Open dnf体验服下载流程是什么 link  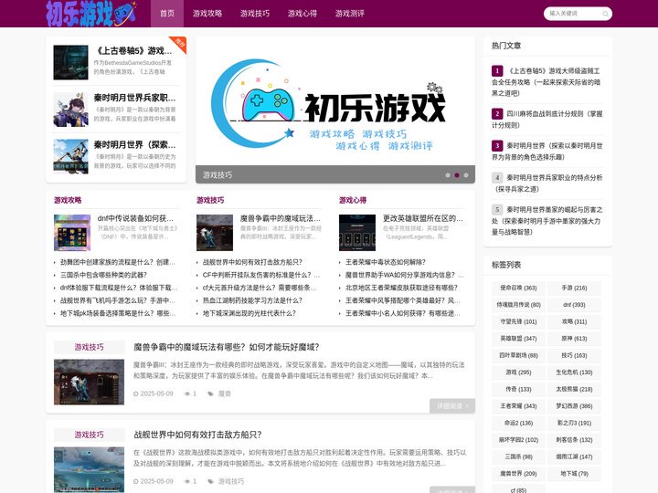tap(119, 288)
